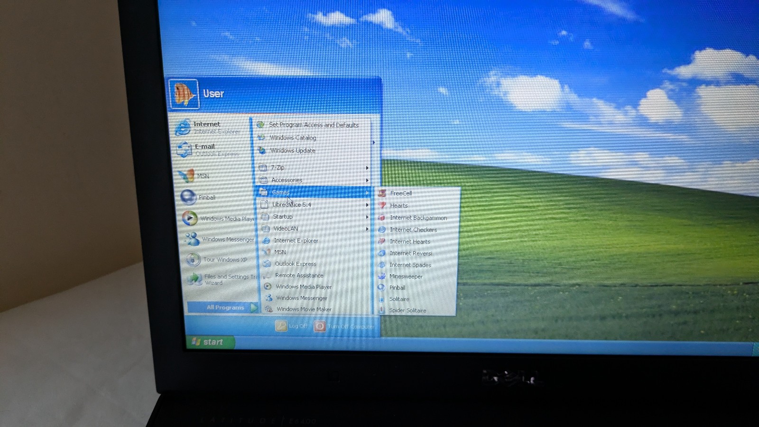
Task: Launch Solitaire from the Games list
Action: pyautogui.click(x=417, y=299)
